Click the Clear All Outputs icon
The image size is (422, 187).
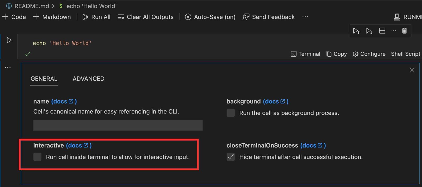coord(145,17)
